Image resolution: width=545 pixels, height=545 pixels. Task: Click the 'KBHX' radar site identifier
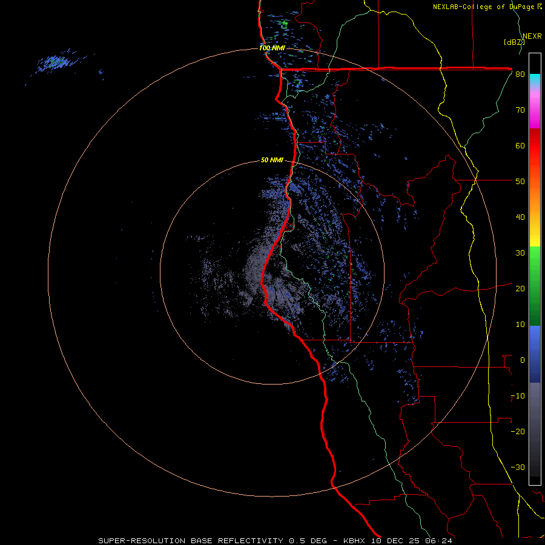tap(354, 541)
